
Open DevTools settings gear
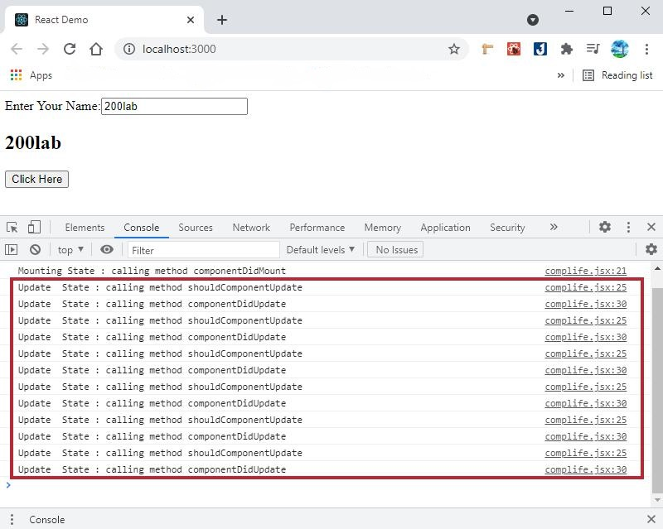tap(605, 227)
